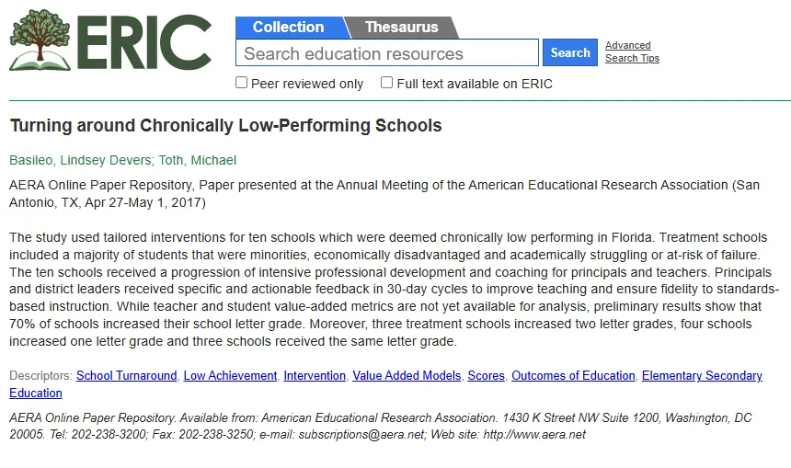Click the http://www.aera.net web site text
The height and width of the screenshot is (468, 791).
pos(534,435)
